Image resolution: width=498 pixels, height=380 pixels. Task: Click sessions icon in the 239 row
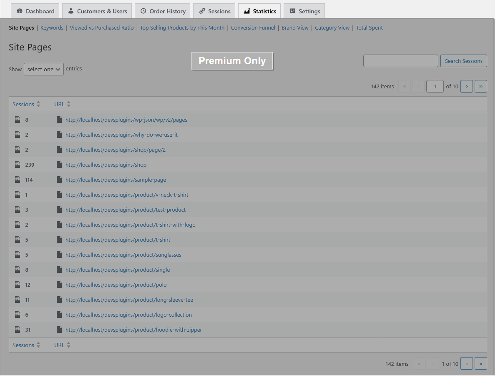click(18, 165)
